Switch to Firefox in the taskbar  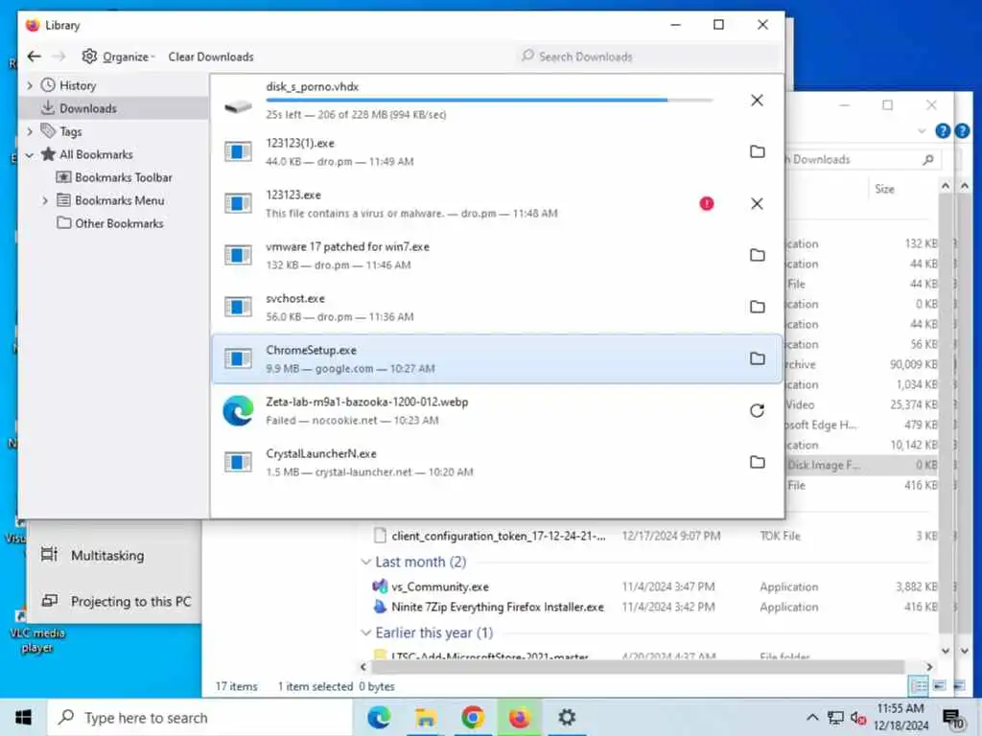click(519, 717)
